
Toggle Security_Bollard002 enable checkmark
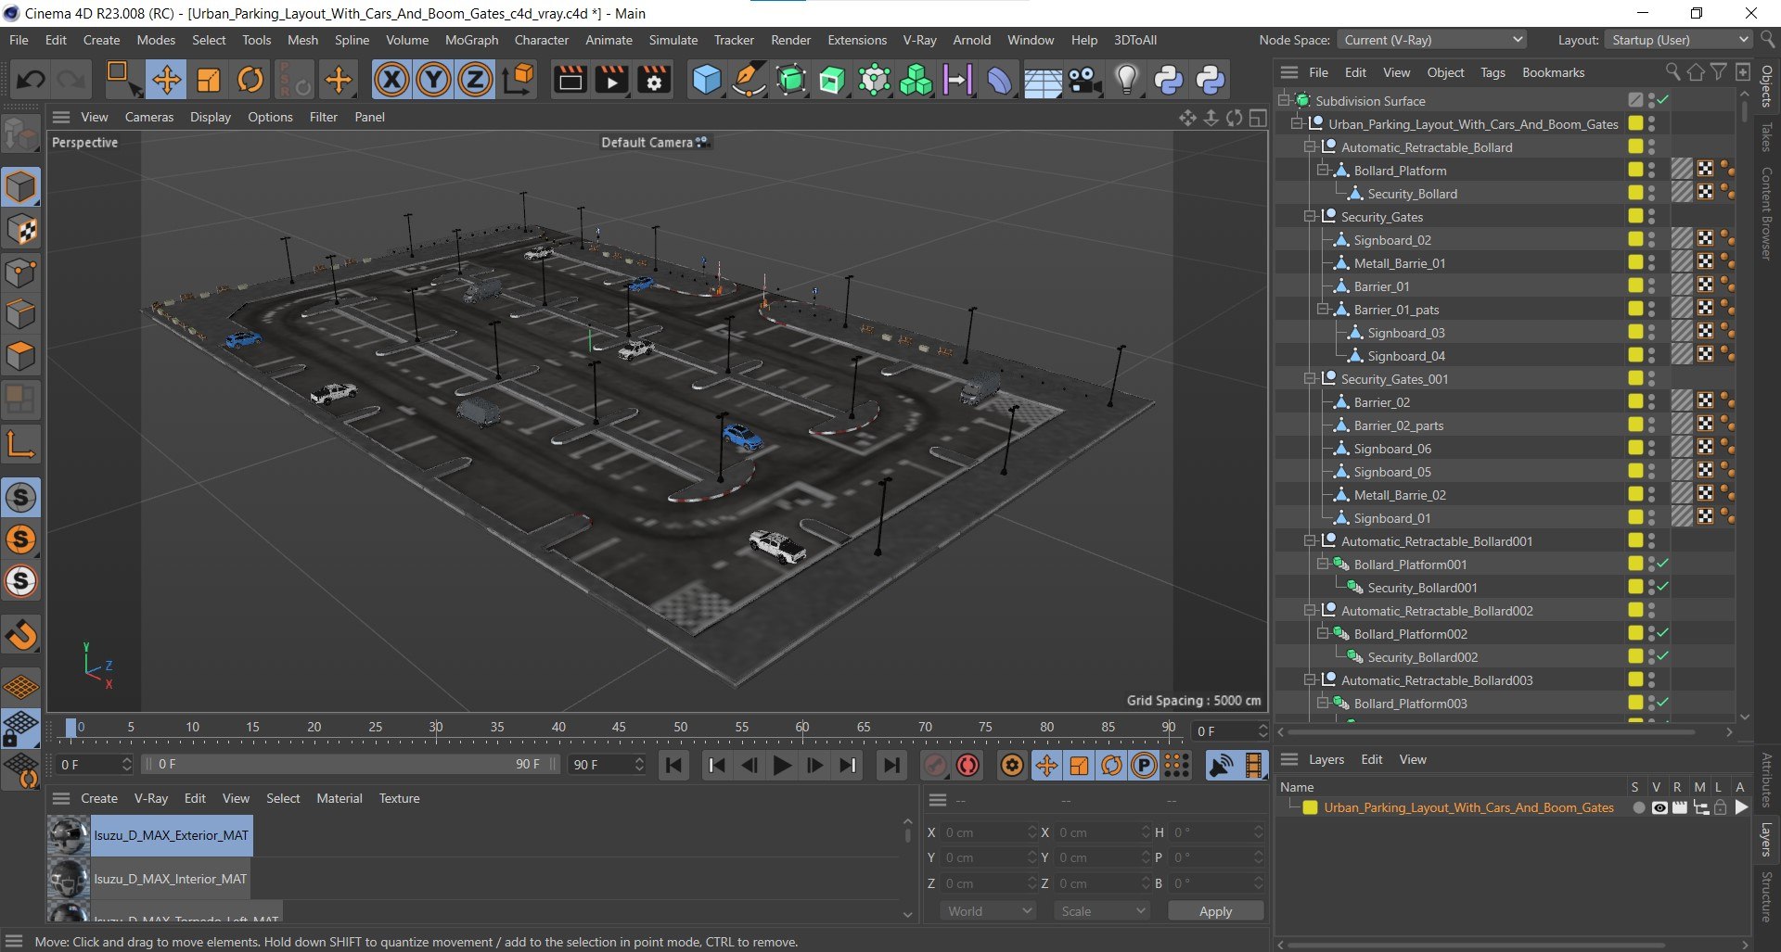(x=1663, y=656)
